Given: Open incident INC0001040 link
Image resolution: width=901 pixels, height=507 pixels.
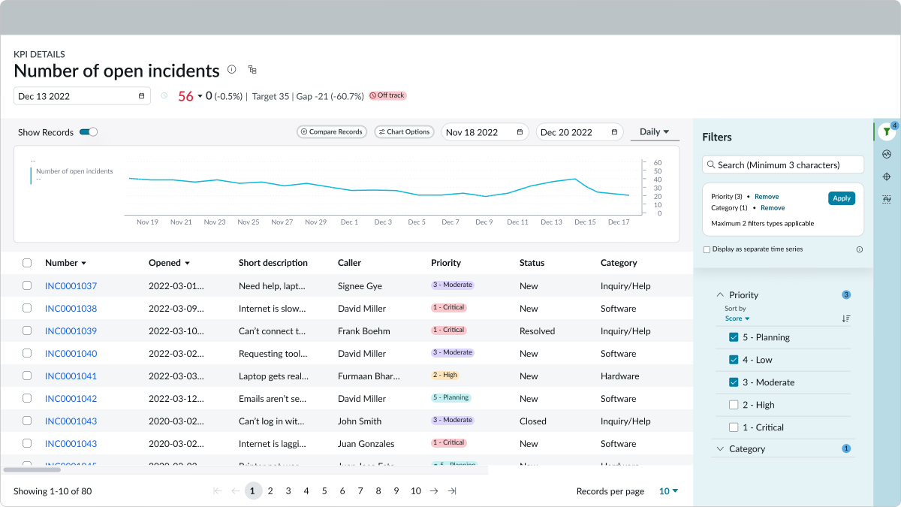Looking at the screenshot, I should (71, 354).
